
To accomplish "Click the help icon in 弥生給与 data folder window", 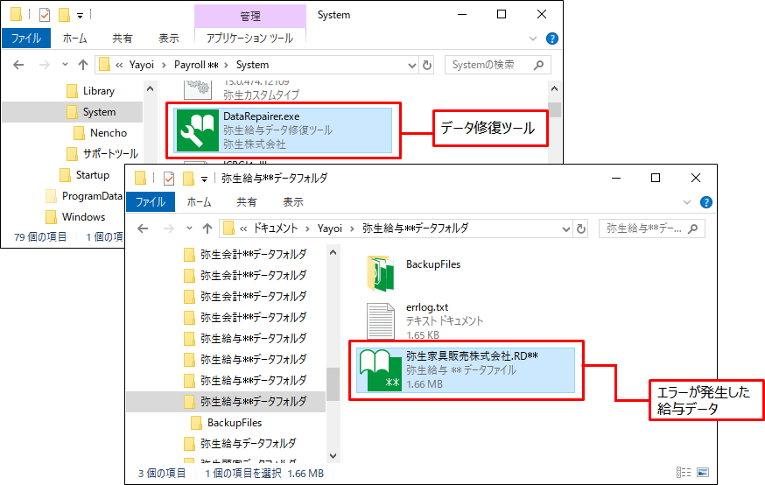I will 705,202.
